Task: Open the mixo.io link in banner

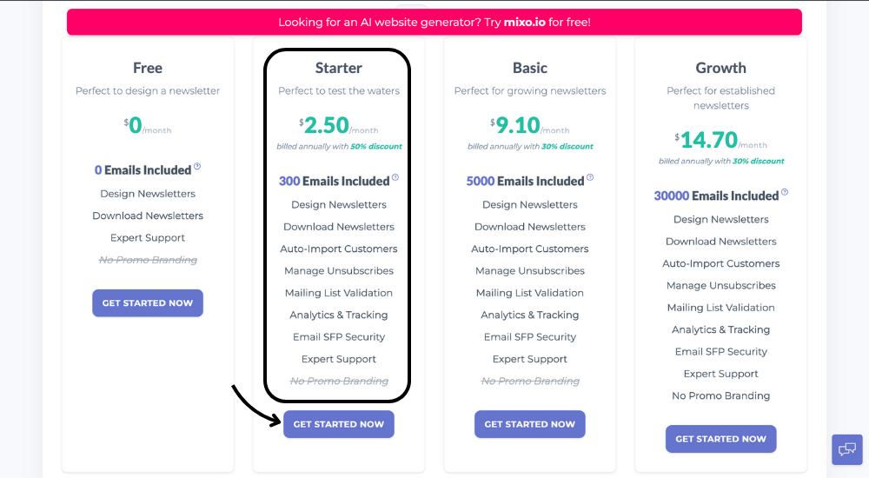Action: coord(524,23)
